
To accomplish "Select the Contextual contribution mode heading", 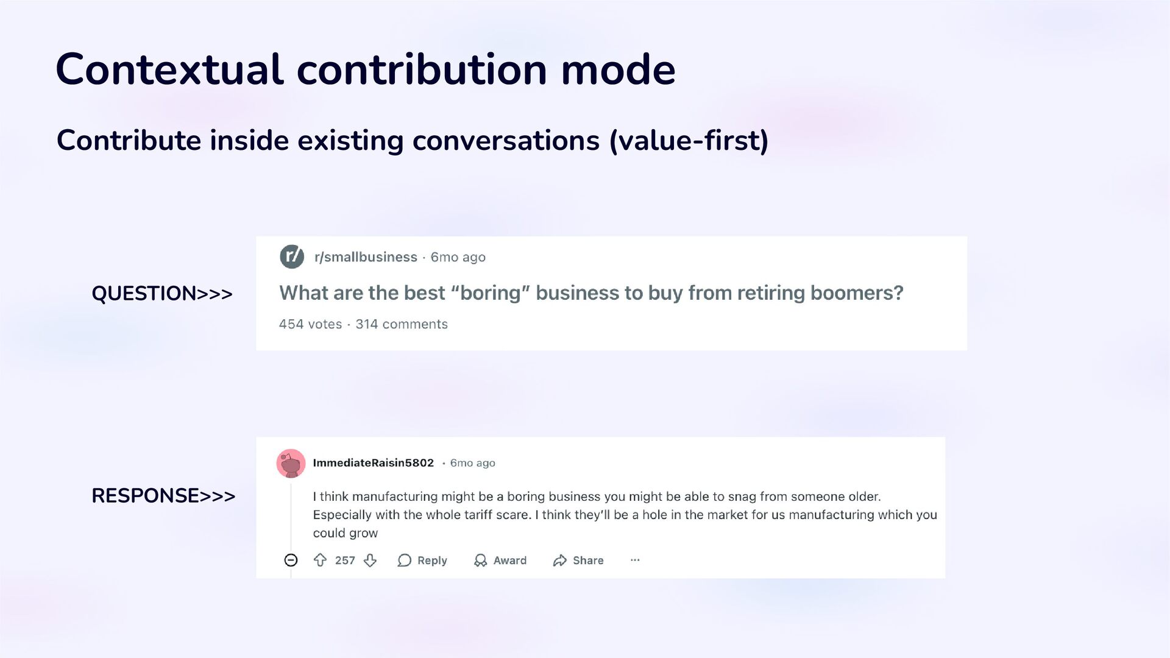I will [x=365, y=69].
